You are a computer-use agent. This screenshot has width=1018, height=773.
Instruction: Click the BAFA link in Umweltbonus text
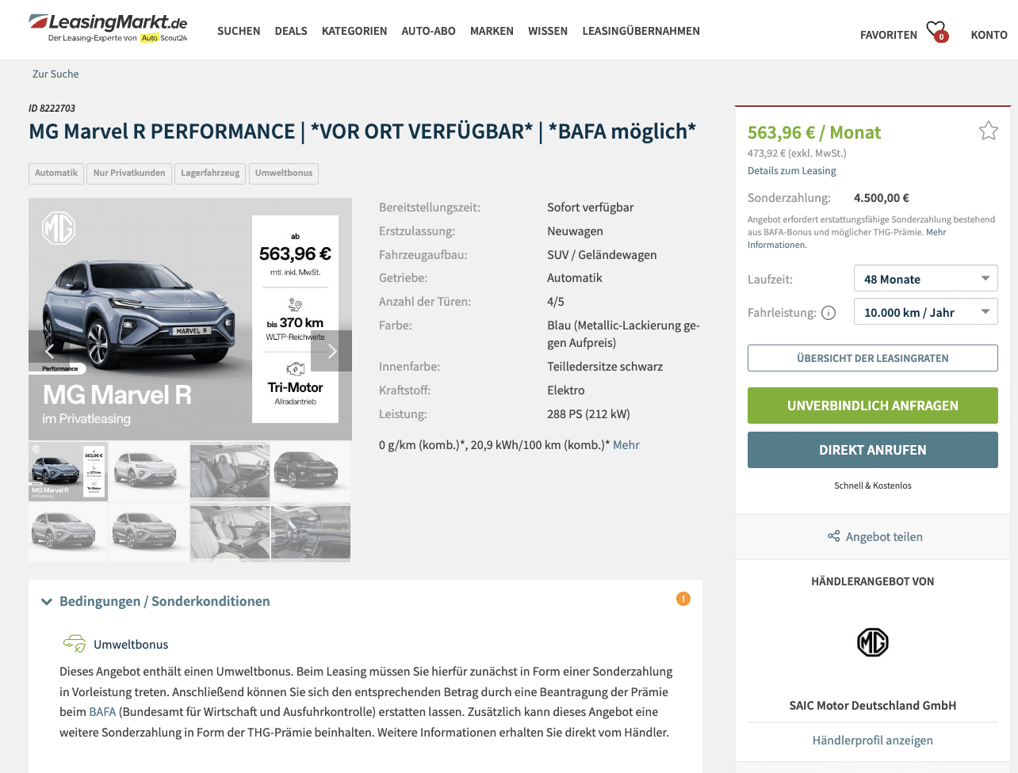[102, 711]
